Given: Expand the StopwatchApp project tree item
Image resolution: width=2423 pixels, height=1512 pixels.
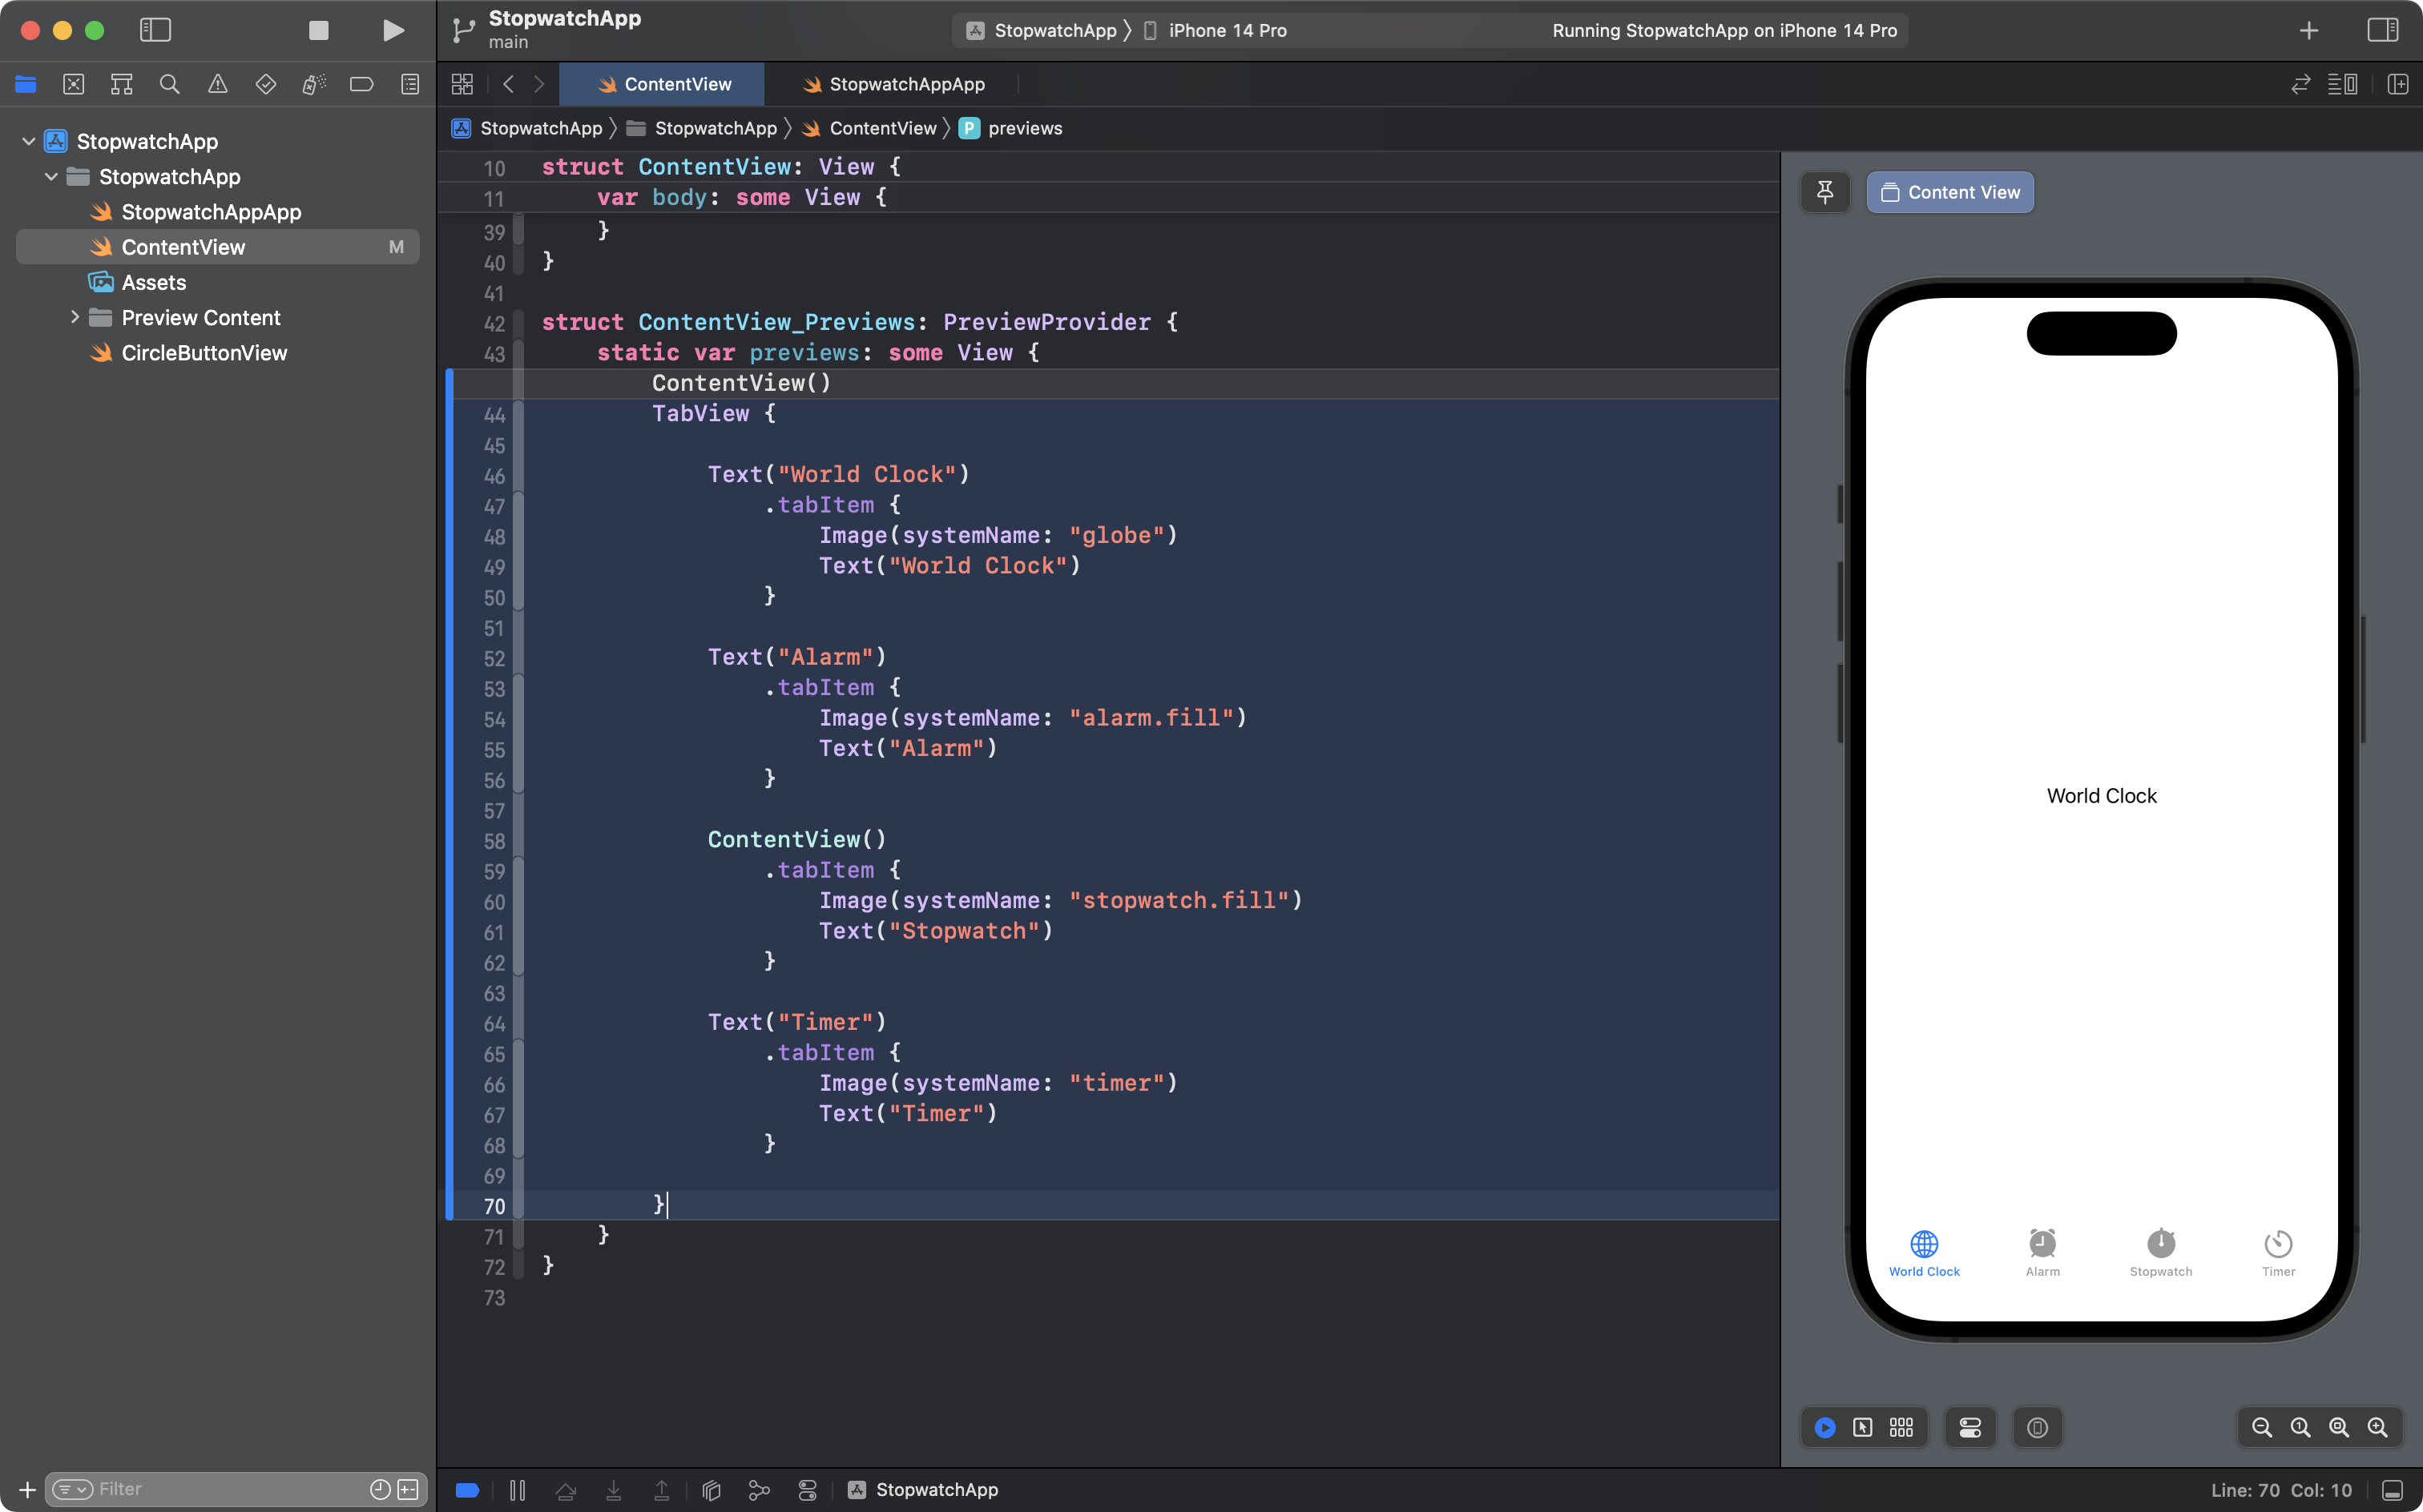Looking at the screenshot, I should pos(30,141).
